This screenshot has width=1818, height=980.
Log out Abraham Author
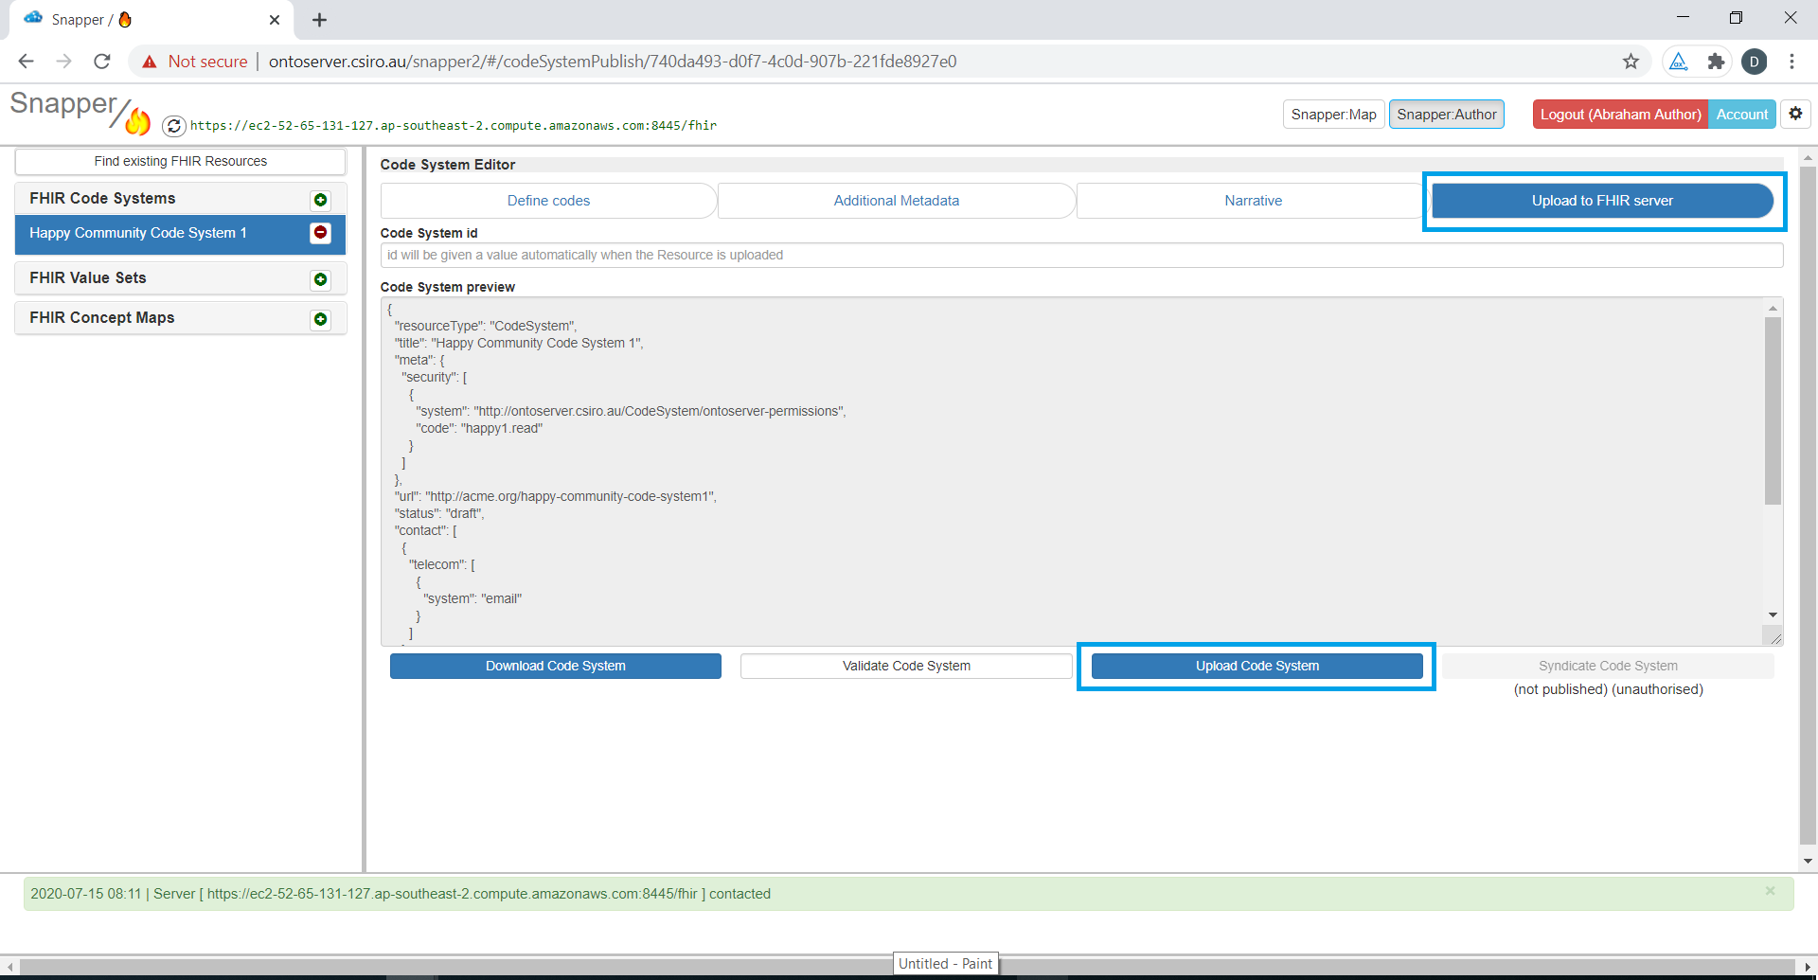pyautogui.click(x=1620, y=115)
